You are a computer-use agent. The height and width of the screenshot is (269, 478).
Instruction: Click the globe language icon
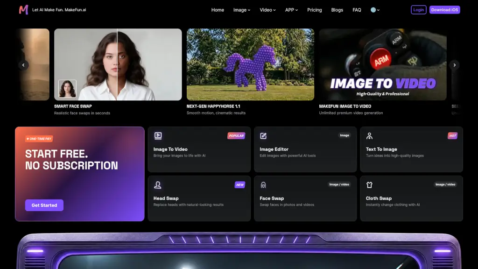pyautogui.click(x=373, y=10)
